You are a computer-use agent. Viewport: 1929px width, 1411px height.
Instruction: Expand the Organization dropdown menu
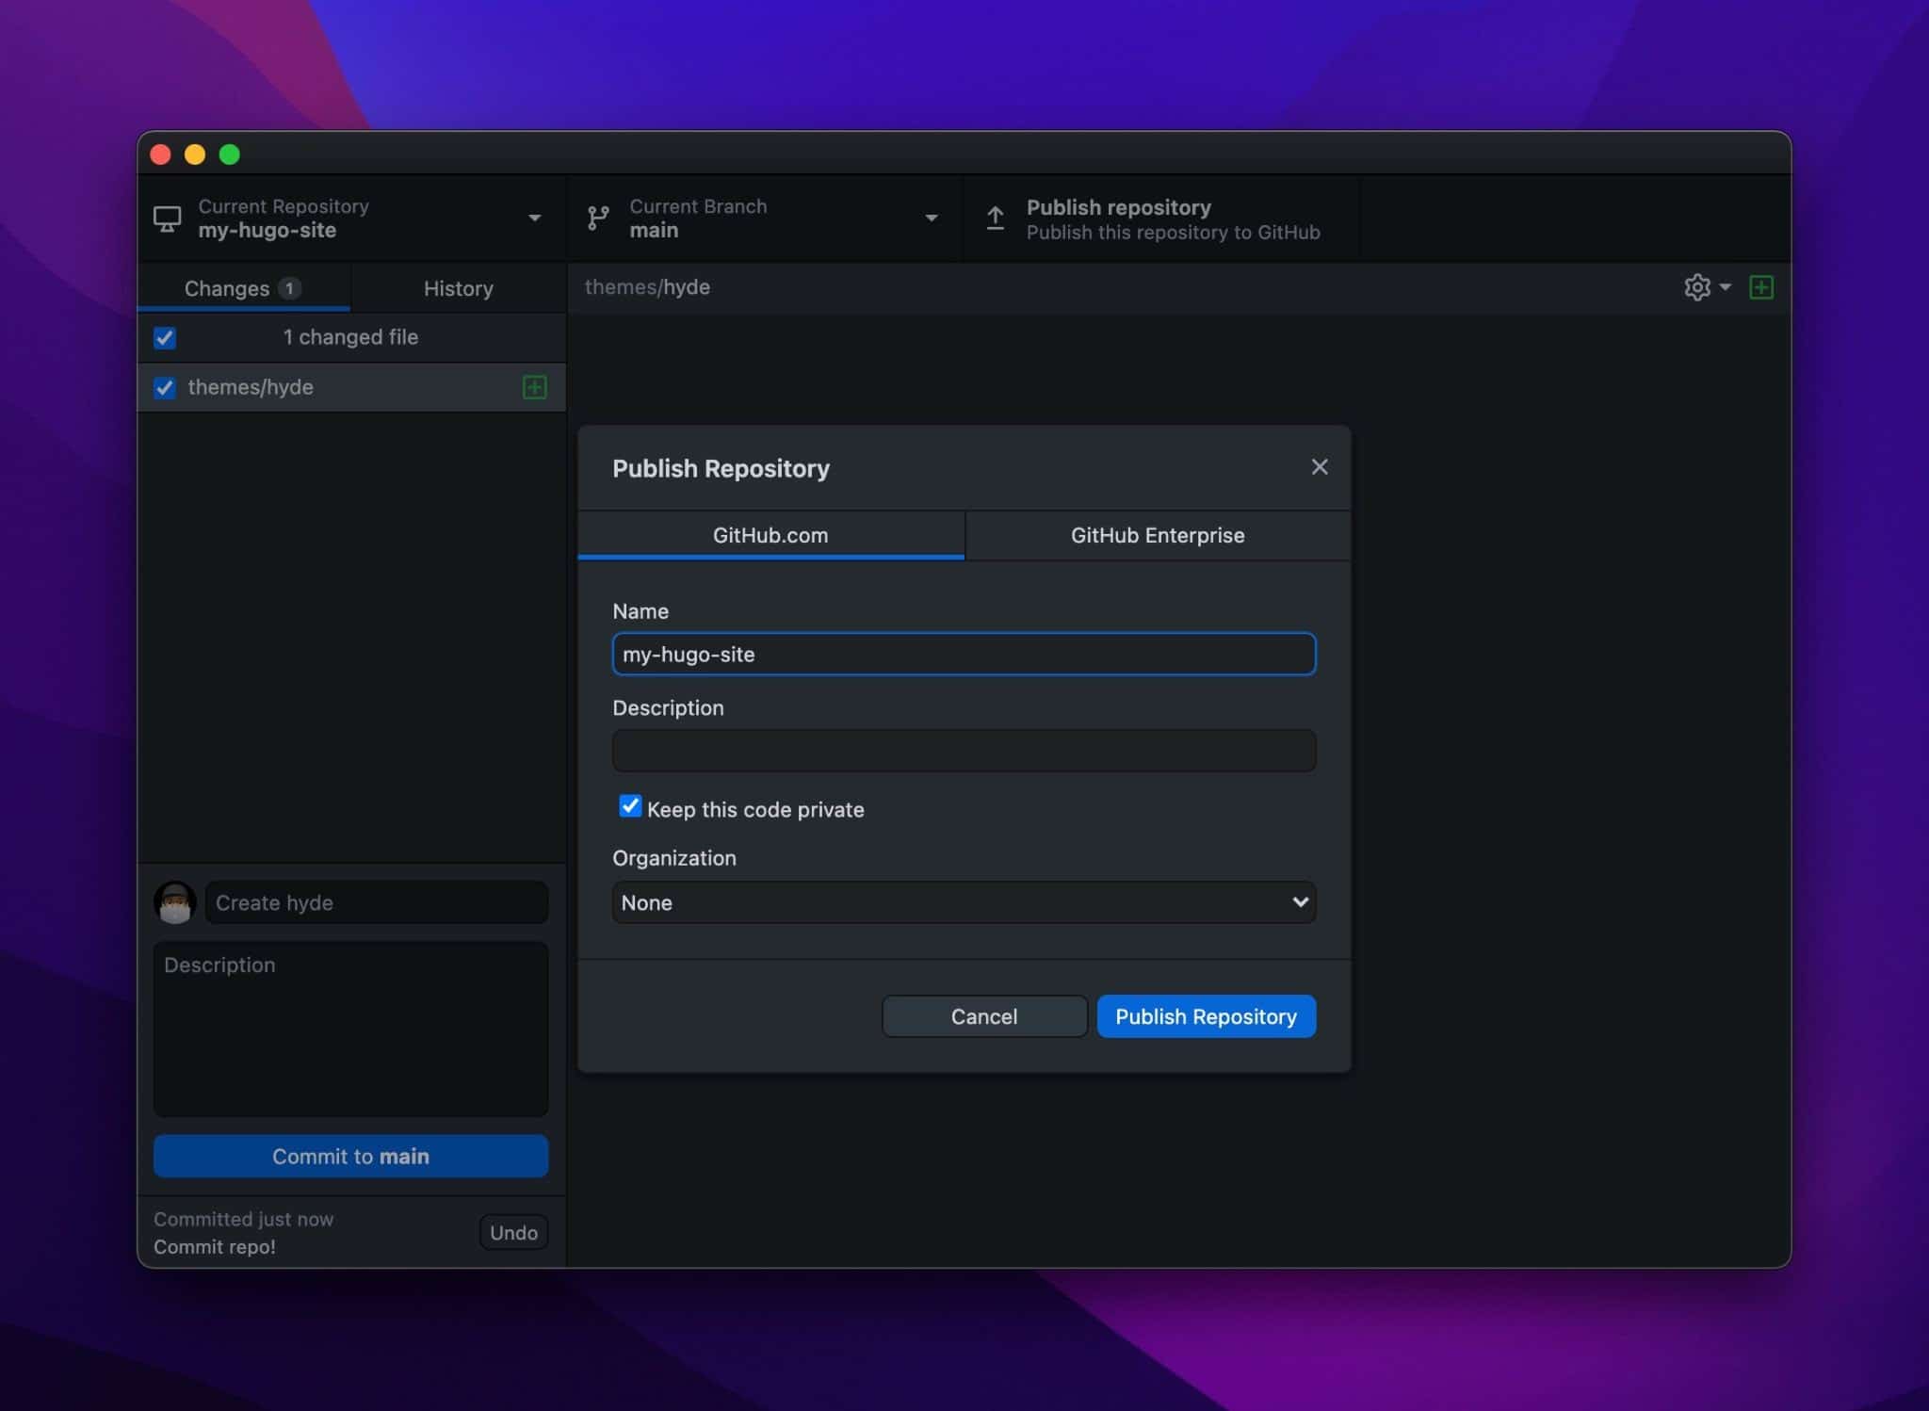click(963, 900)
